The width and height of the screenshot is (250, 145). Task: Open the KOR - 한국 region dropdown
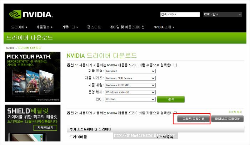point(222,15)
